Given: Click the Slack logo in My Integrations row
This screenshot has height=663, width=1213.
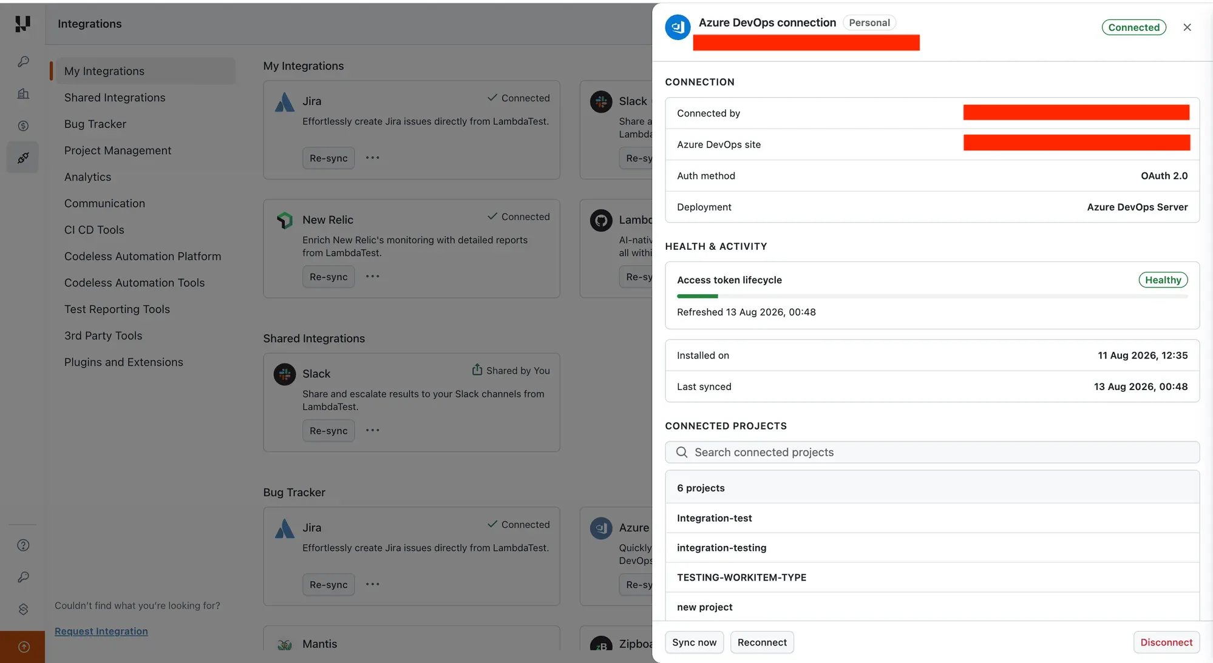Looking at the screenshot, I should 601,101.
